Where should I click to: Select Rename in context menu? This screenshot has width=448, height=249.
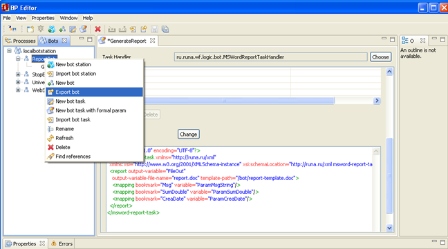[94, 129]
